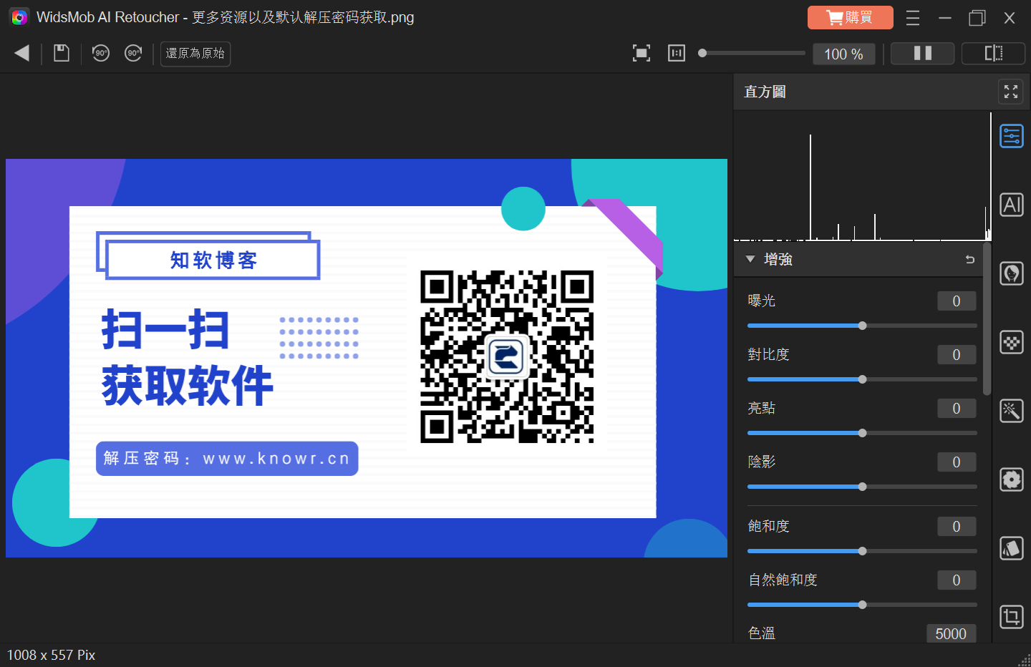Click the 直方圖 panel title
Viewport: 1031px width, 667px height.
pos(765,92)
